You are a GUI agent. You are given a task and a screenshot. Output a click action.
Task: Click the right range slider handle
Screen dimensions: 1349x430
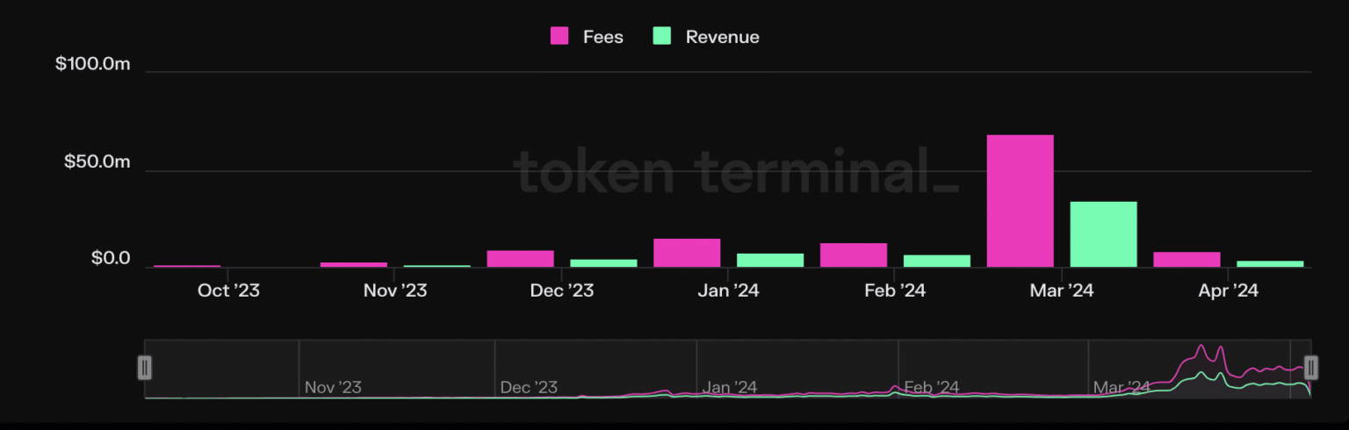[1310, 367]
